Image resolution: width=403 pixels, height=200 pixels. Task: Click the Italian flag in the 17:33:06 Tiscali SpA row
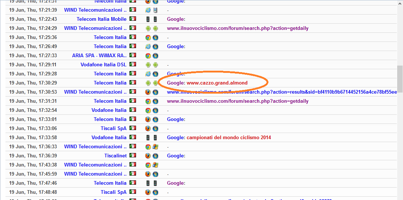click(x=133, y=128)
